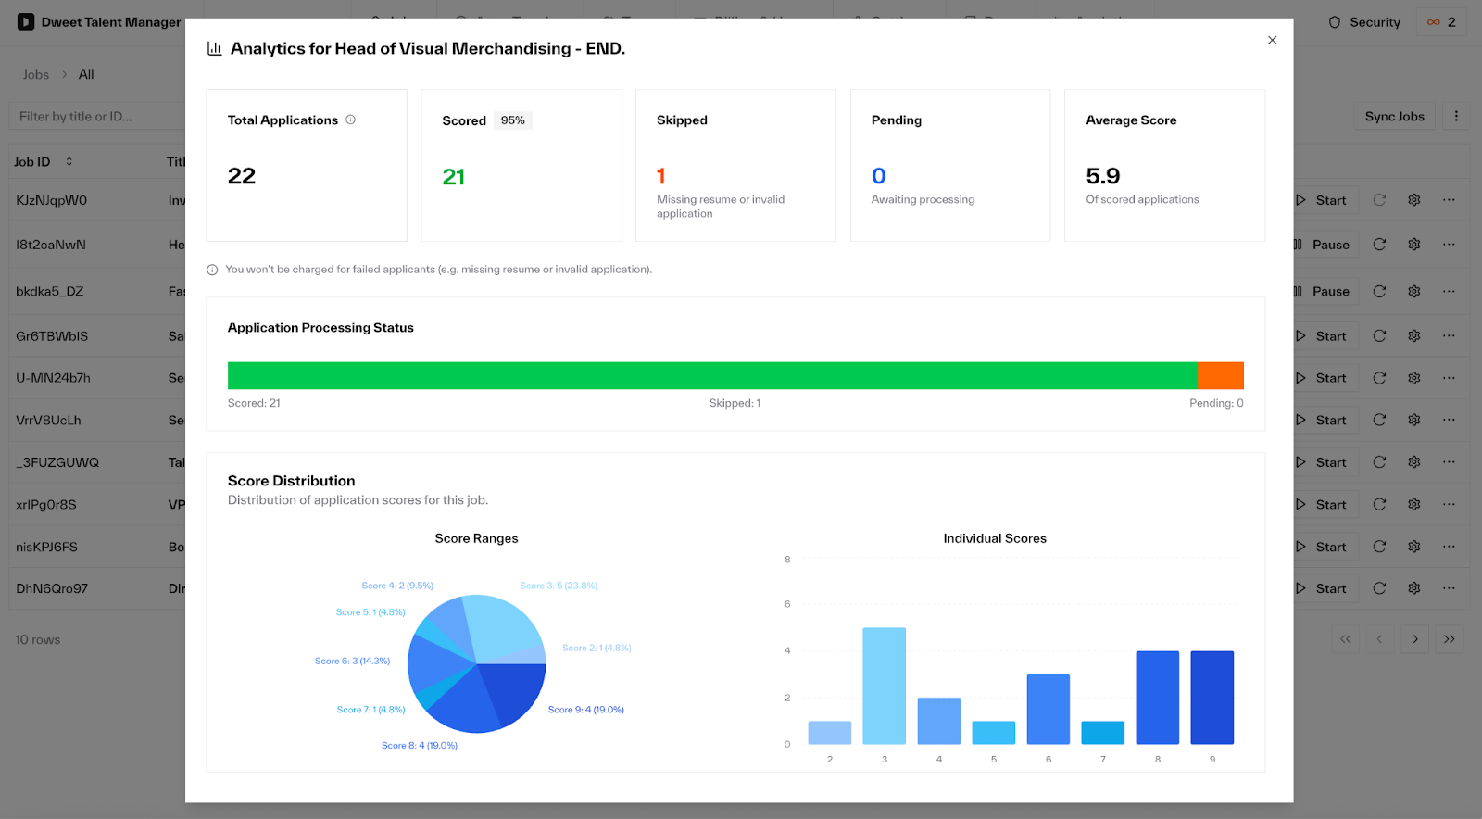Image resolution: width=1482 pixels, height=819 pixels.
Task: Open settings gear for job DhN6Qro97
Action: (x=1413, y=588)
